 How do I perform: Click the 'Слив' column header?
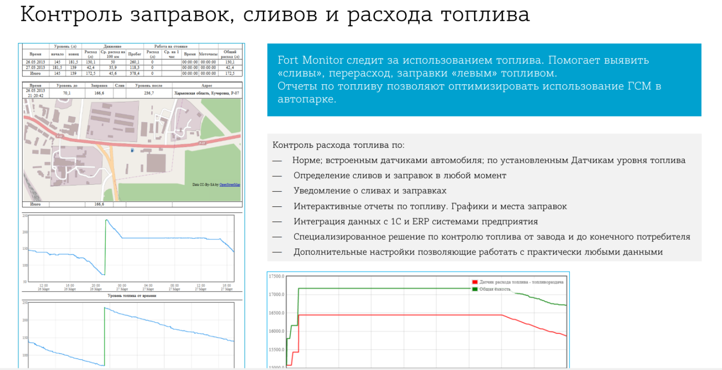coord(120,85)
